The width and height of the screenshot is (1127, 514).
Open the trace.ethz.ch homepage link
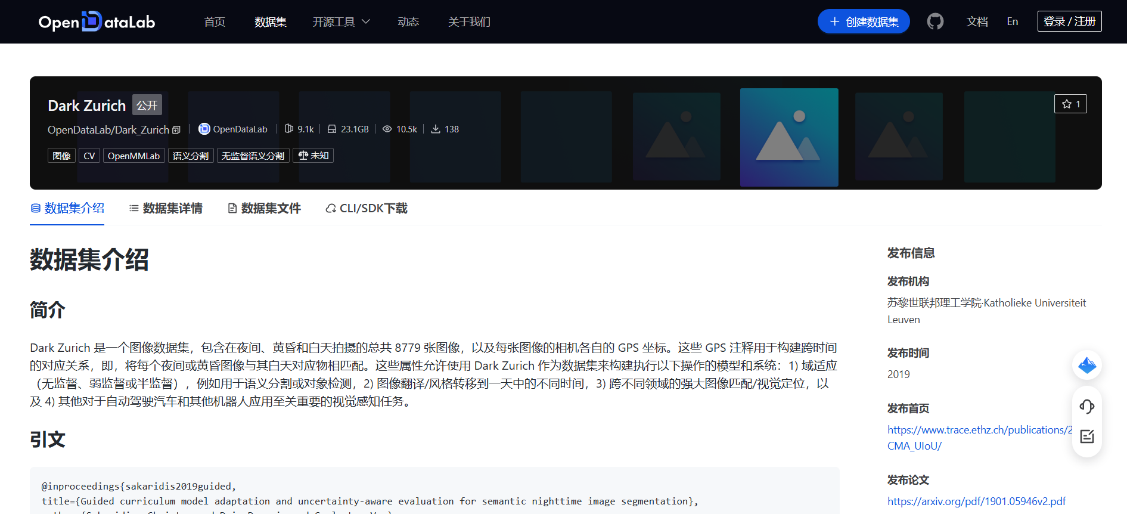[980, 438]
